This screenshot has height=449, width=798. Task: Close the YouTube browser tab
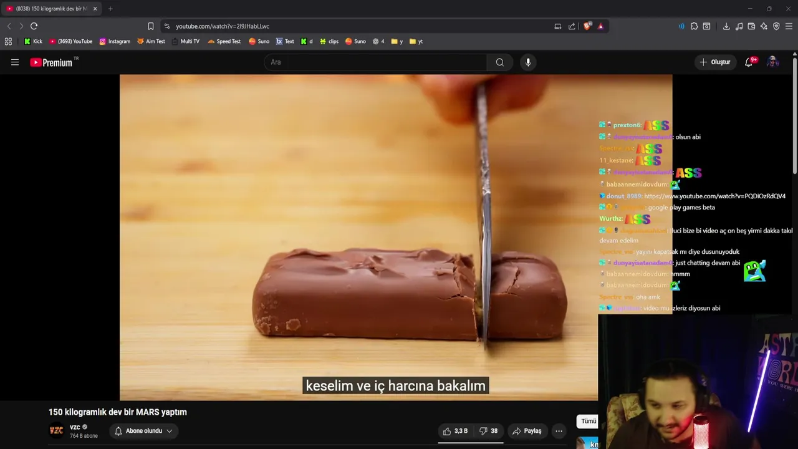point(95,9)
